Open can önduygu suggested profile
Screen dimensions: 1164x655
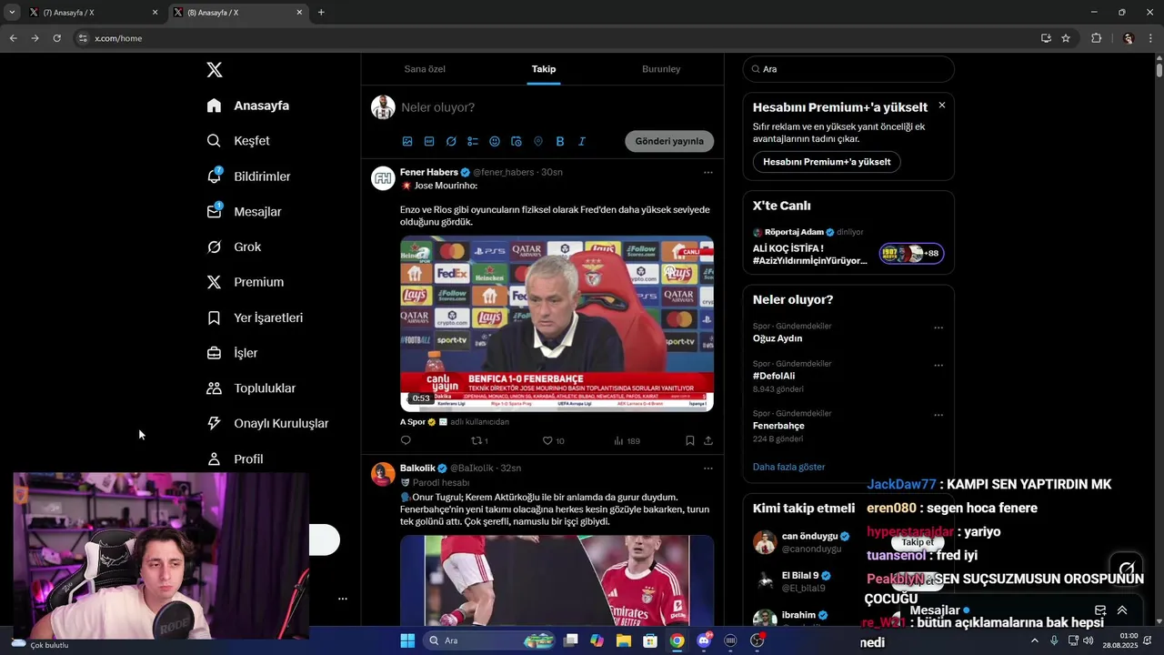809,536
